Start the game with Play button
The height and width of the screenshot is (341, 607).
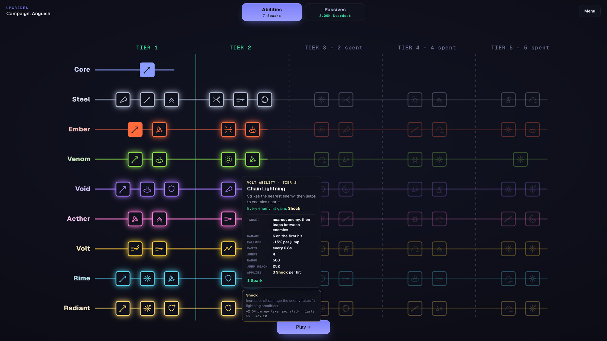pos(303,327)
